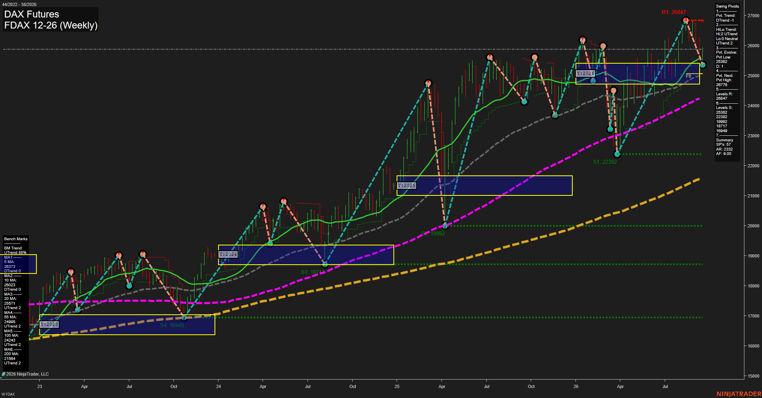Select the W FDAX instrument label
Screen dimensions: 762x398
pyautogui.click(x=8, y=394)
